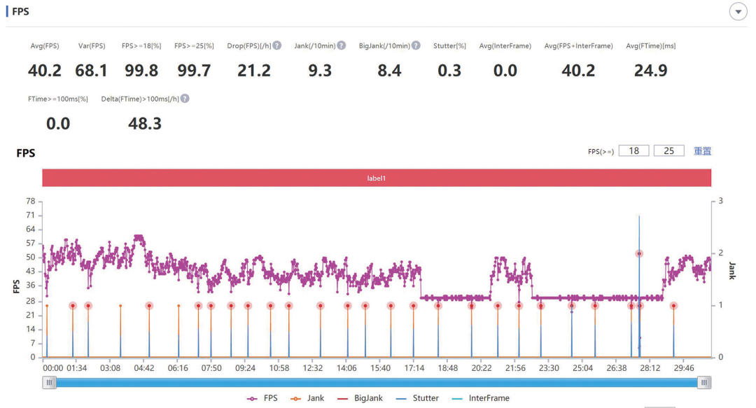Click the Drop(FPS) value 21.2
The image size is (756, 408).
coord(254,71)
